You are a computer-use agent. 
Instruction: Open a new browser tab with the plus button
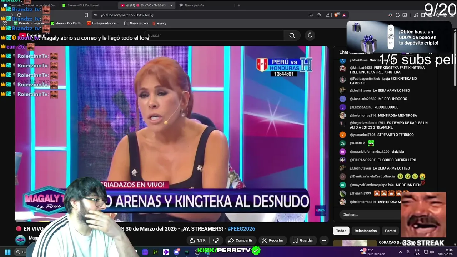[239, 5]
